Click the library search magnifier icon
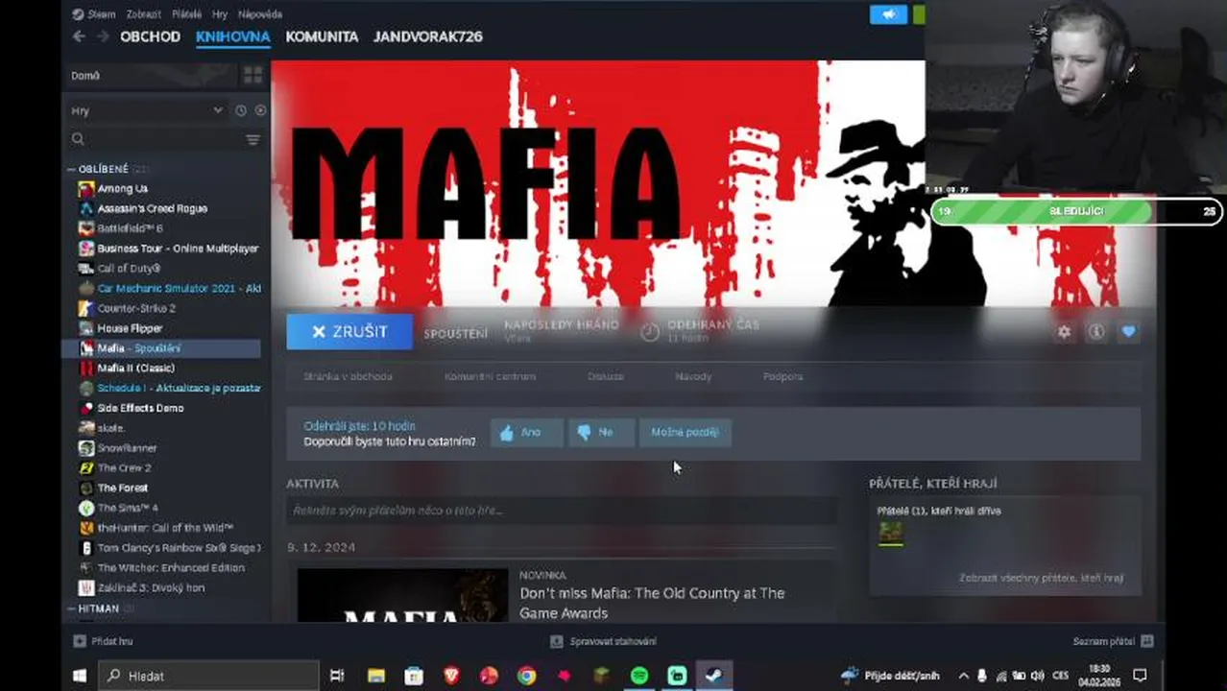 (78, 139)
